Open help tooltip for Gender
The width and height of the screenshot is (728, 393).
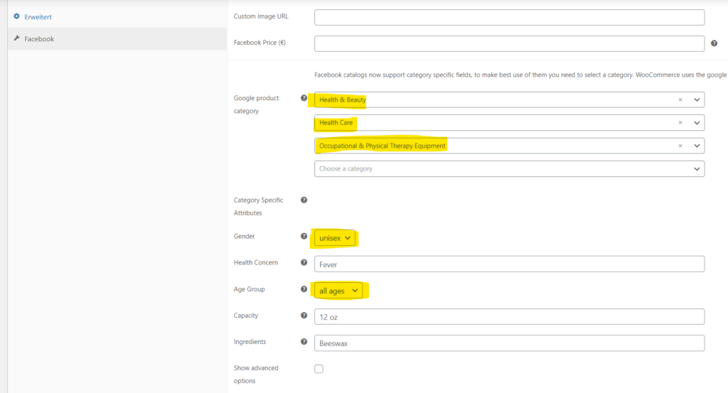click(304, 236)
